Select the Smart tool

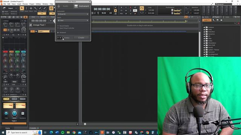click(x=22, y=8)
